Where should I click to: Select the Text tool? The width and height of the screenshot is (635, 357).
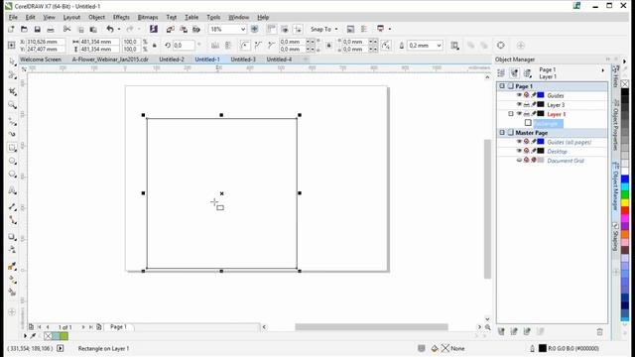pyautogui.click(x=12, y=190)
